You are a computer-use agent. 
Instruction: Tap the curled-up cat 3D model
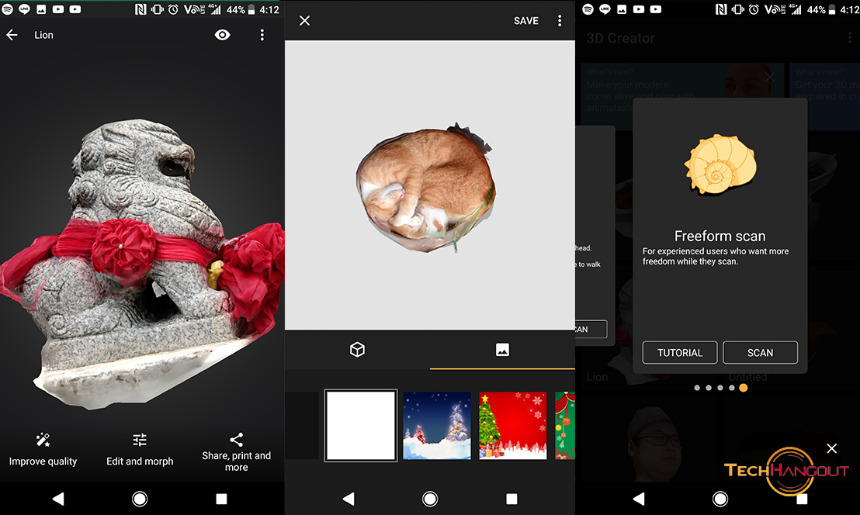[x=425, y=186]
